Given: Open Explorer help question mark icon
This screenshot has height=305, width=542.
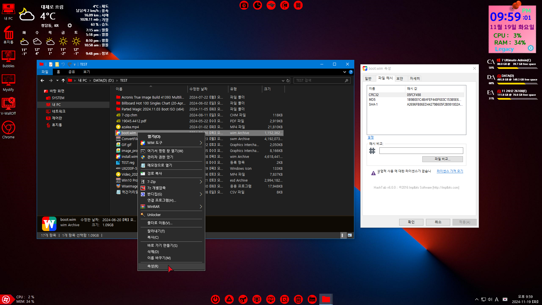Looking at the screenshot, I should pyautogui.click(x=351, y=72).
